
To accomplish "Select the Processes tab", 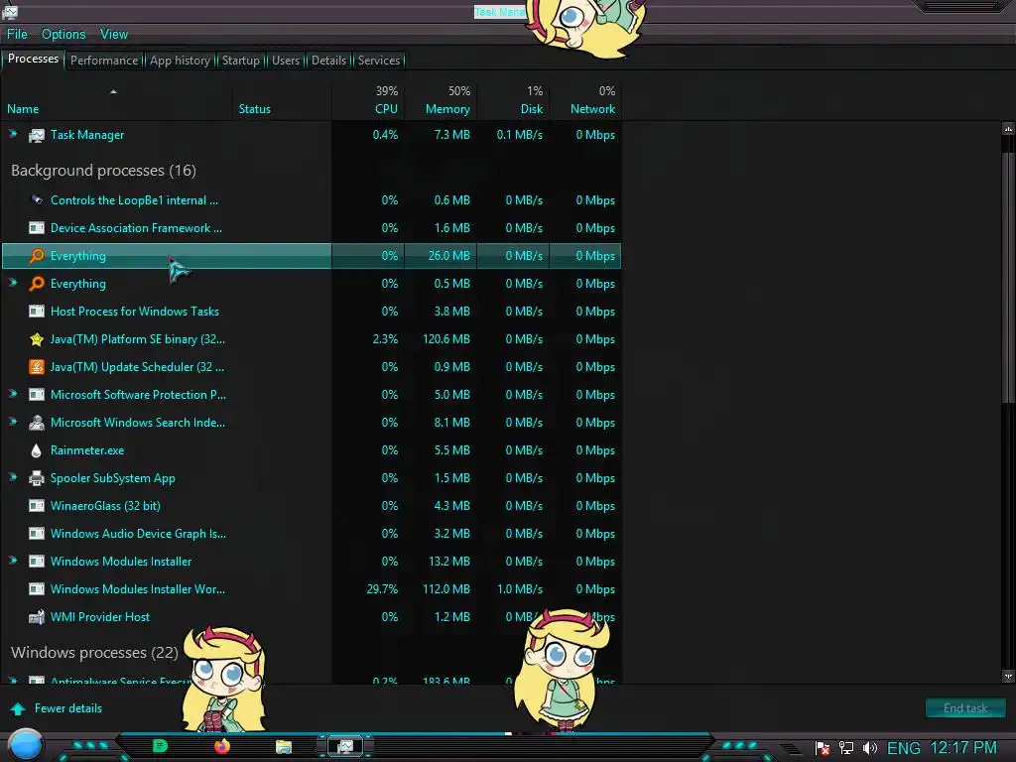I will point(33,59).
